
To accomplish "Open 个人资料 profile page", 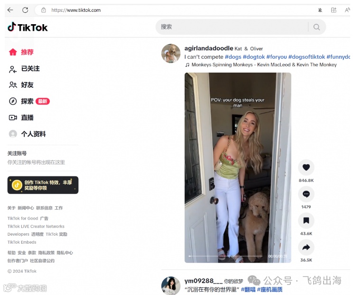I will (x=27, y=134).
